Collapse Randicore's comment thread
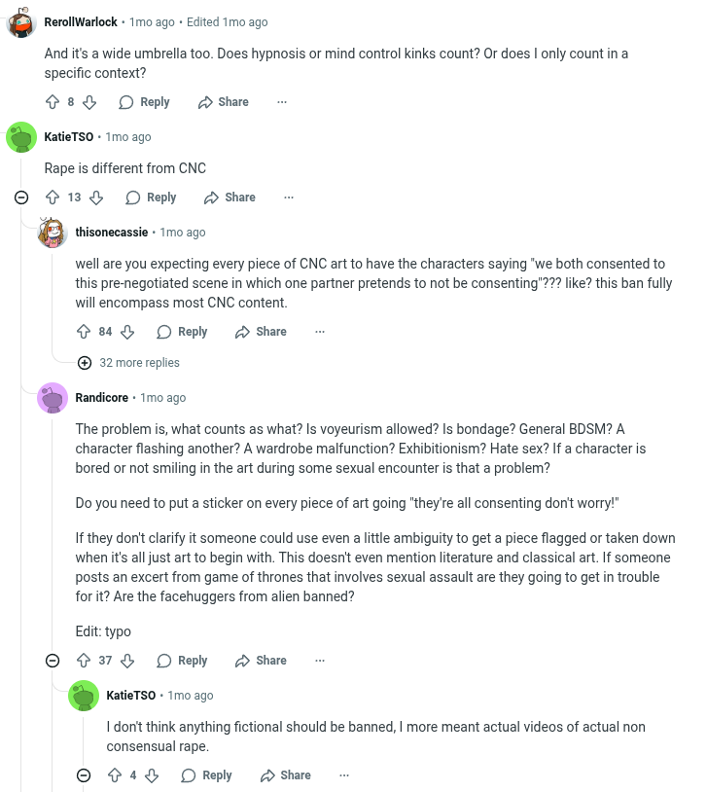This screenshot has width=707, height=792. coord(53,661)
